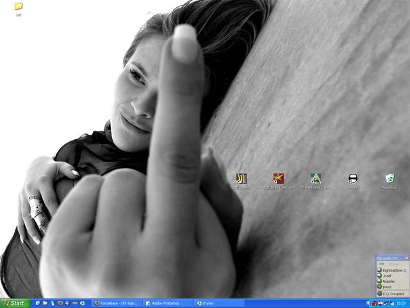410x308 pixels.
Task: Close the Miranda IM window
Action: coord(407,258)
